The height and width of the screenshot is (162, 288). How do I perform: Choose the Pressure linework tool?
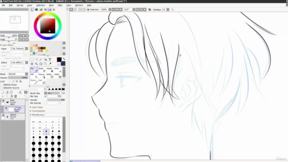pyautogui.click(x=42, y=76)
